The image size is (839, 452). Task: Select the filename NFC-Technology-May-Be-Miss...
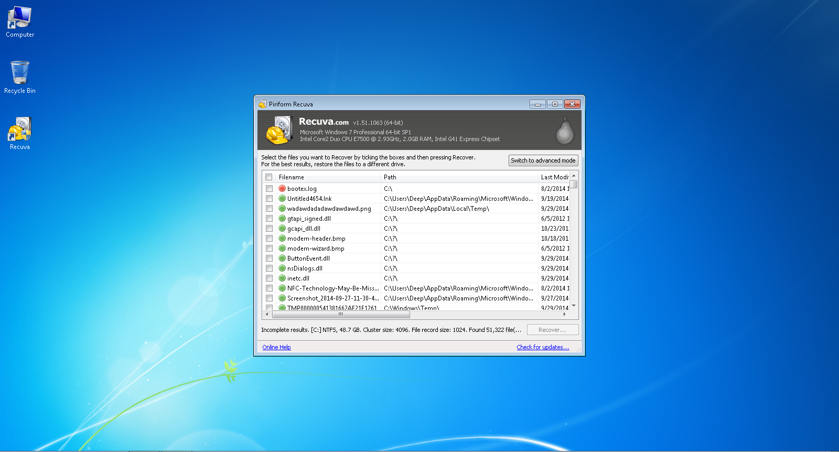[333, 288]
